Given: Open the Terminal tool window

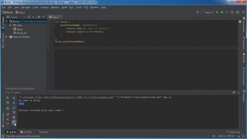Looking at the screenshot, I should click(x=42, y=132).
